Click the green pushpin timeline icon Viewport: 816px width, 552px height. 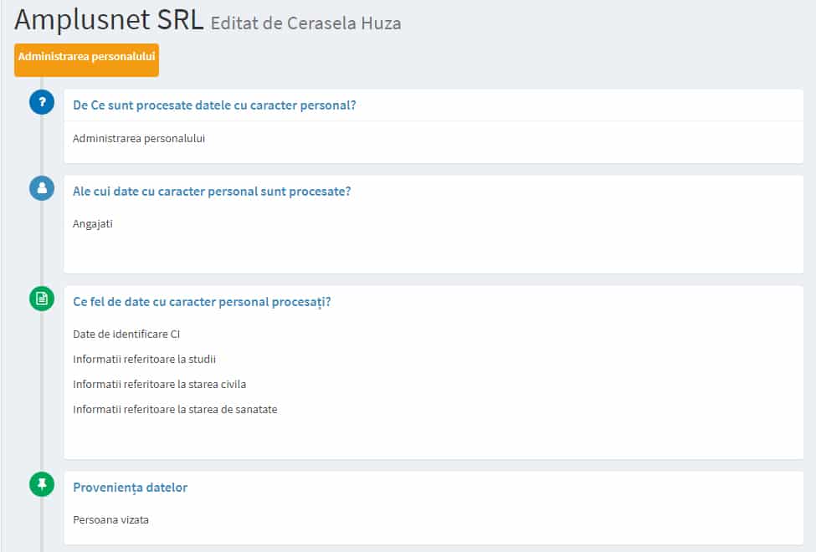[x=42, y=484]
